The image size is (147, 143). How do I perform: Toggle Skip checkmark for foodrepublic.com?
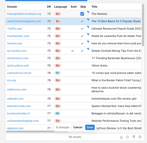82,36
